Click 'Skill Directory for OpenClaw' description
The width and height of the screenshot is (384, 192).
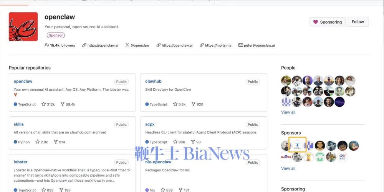coord(168,89)
